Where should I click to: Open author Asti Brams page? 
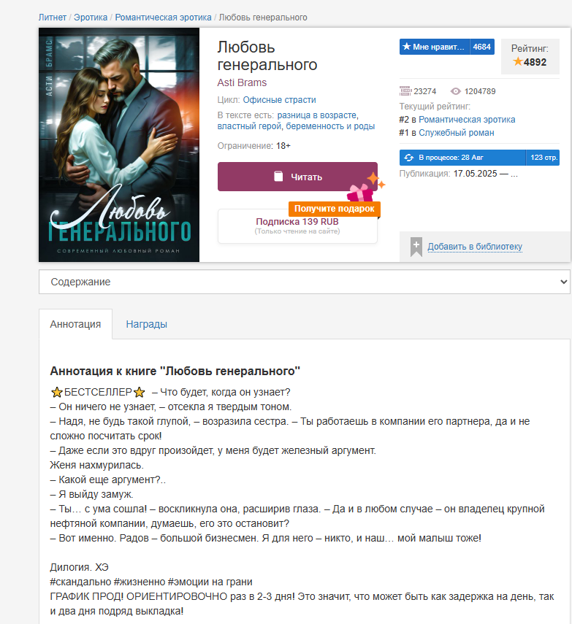[242, 82]
